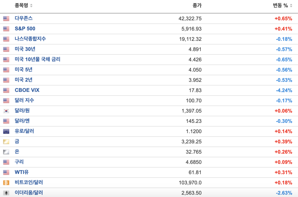298x197 pixels.
Task: Click the 5,916.93 closing price
Action: [x=191, y=29]
